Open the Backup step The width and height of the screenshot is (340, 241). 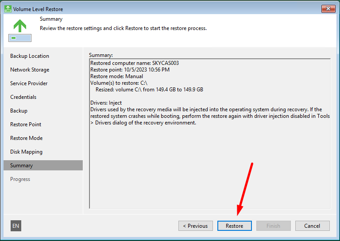coord(19,111)
